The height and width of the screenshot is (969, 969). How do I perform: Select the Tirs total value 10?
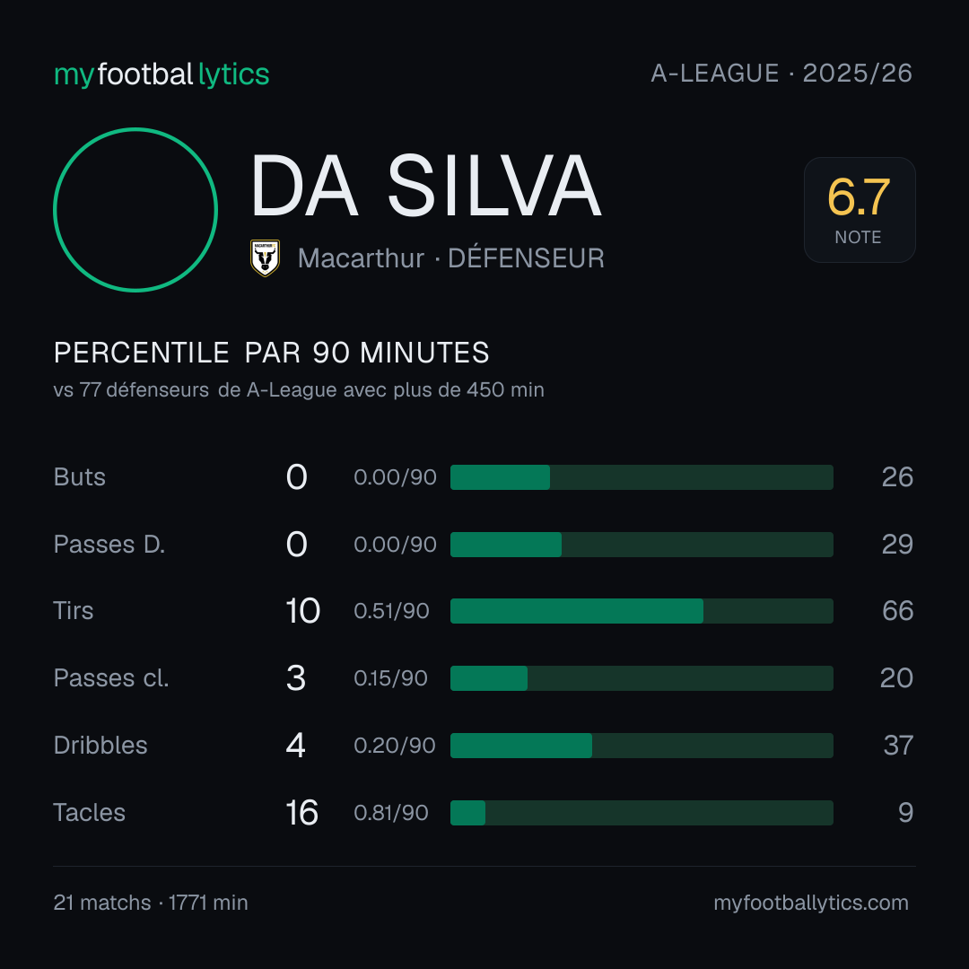(303, 611)
